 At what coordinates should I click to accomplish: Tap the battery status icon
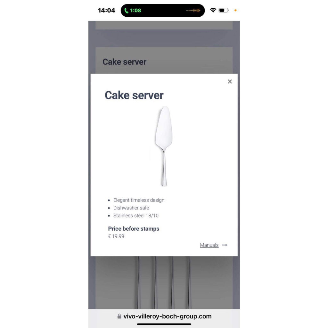[224, 10]
